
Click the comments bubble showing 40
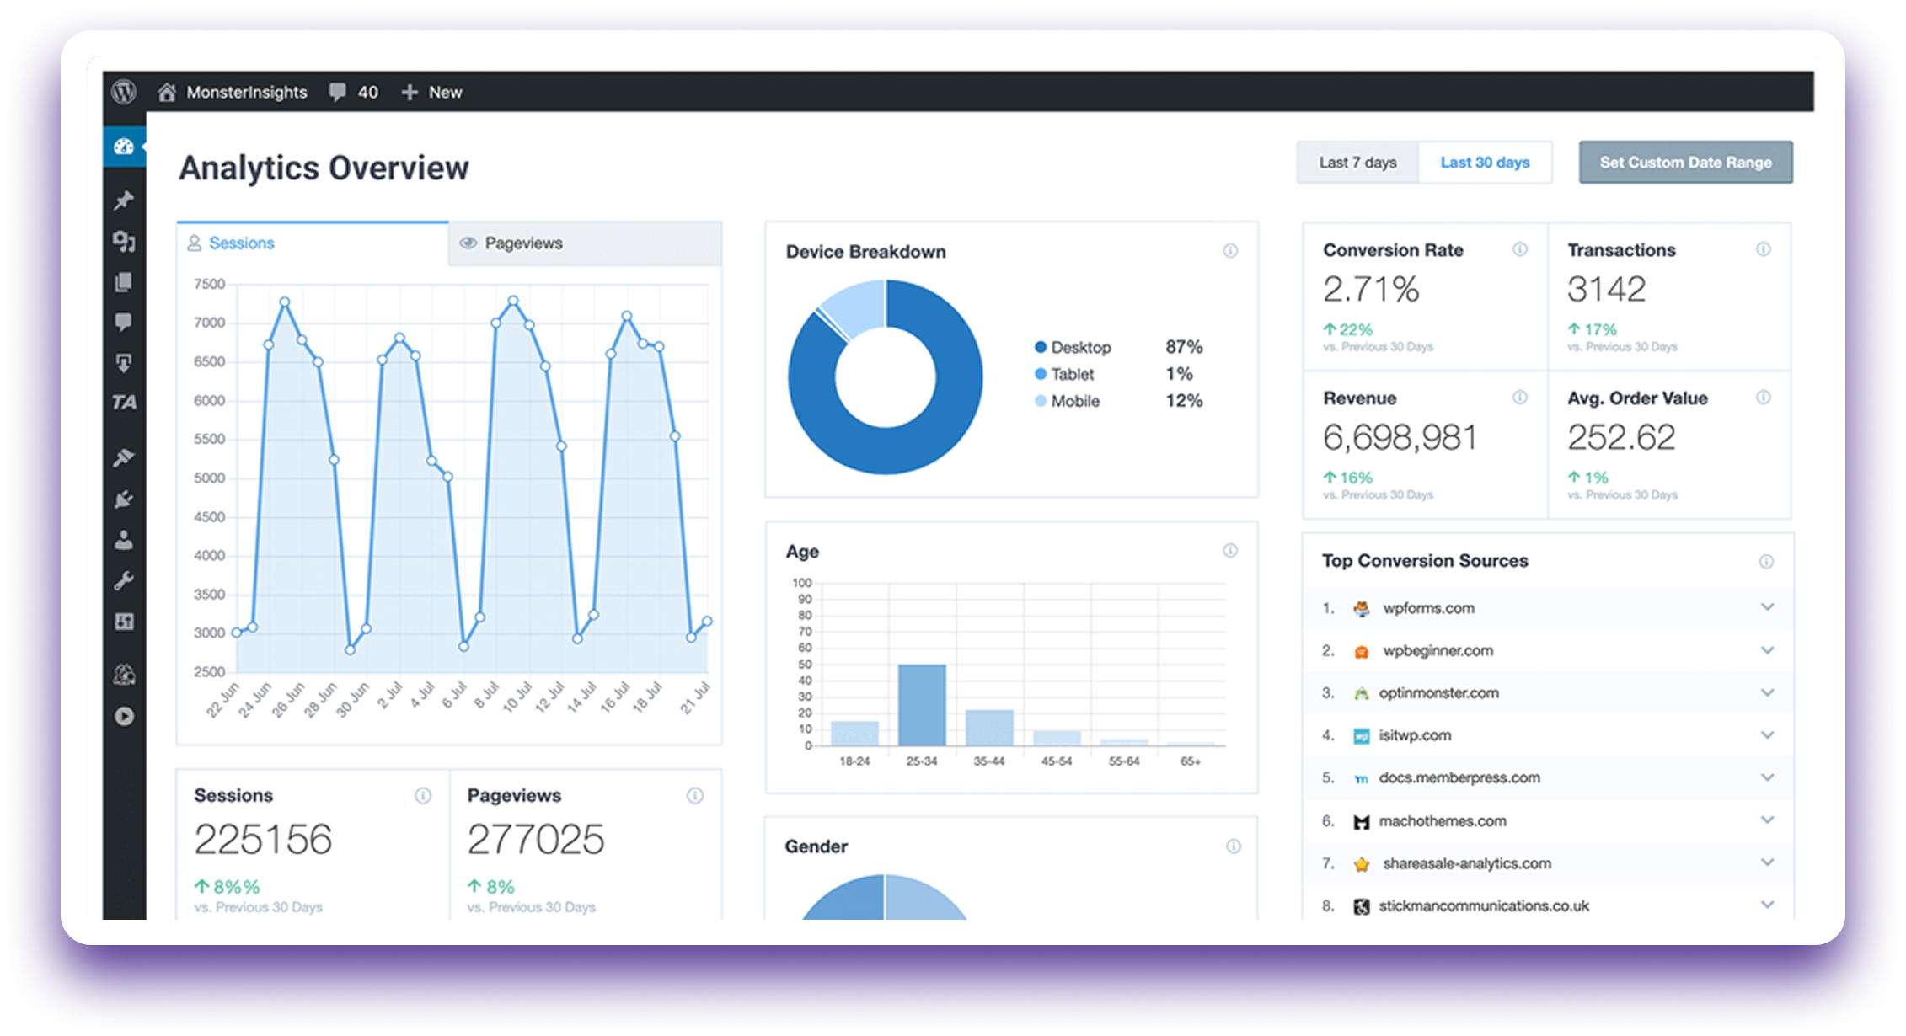point(353,92)
